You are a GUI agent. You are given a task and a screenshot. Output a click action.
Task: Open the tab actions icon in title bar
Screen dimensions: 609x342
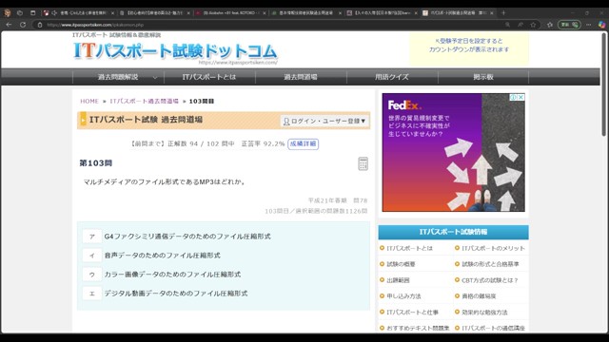33,12
